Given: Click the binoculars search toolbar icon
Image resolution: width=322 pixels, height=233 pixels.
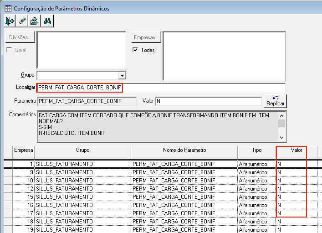Looking at the screenshot, I should (47, 21).
